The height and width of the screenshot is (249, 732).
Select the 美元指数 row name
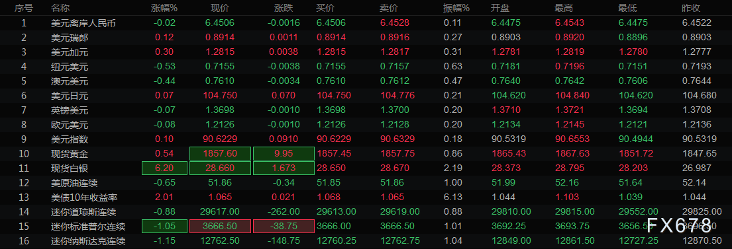tap(69, 139)
